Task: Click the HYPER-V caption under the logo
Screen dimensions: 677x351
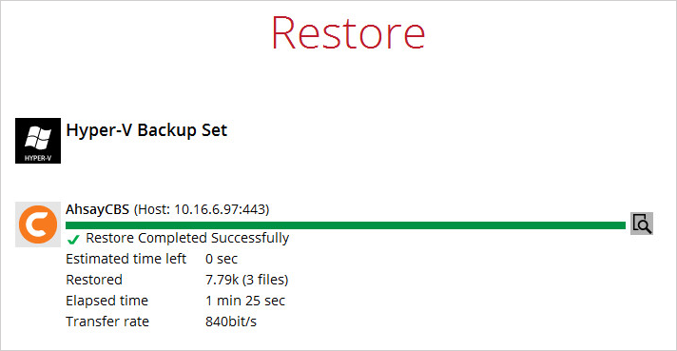Action: click(38, 158)
